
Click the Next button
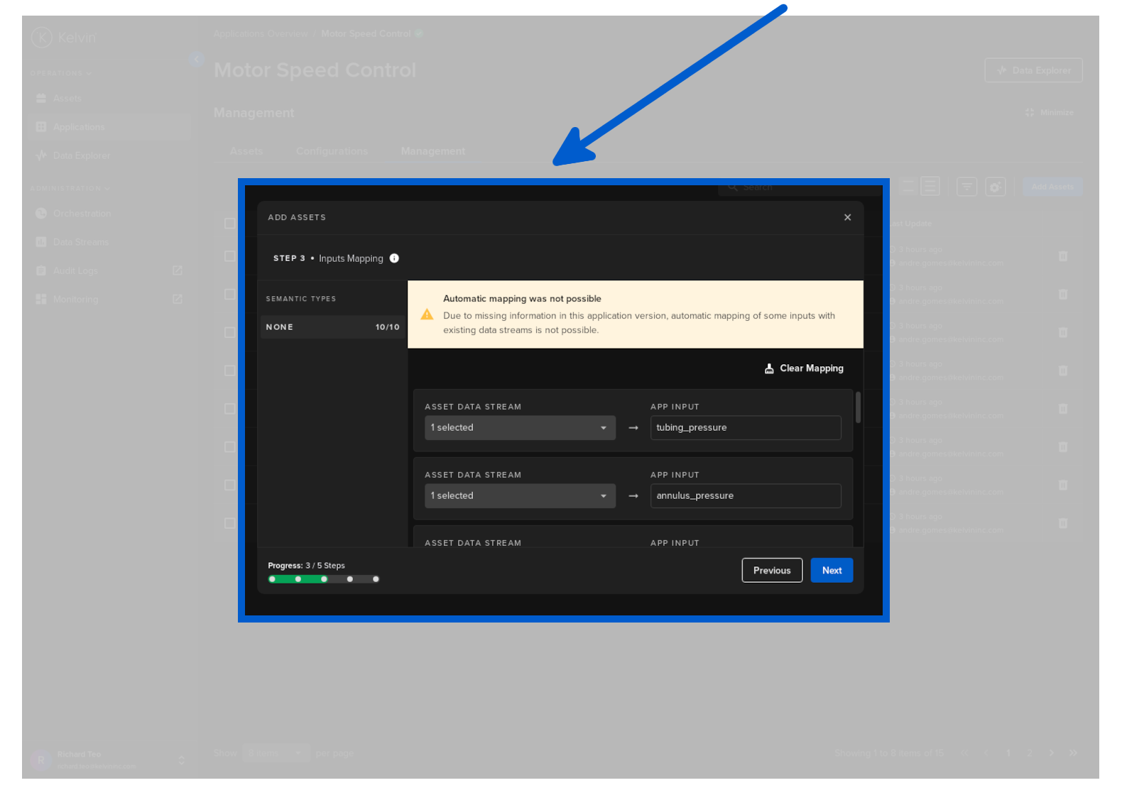832,571
